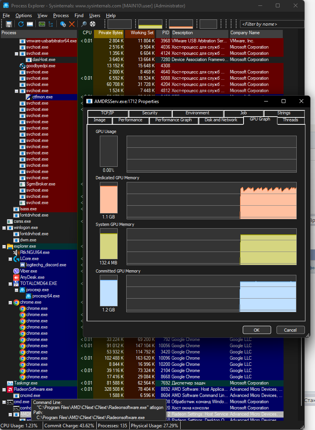Viewport: 315px width, 430px height.
Task: Click the TOTALCMD64.EXE icon
Action: [x=16, y=283]
